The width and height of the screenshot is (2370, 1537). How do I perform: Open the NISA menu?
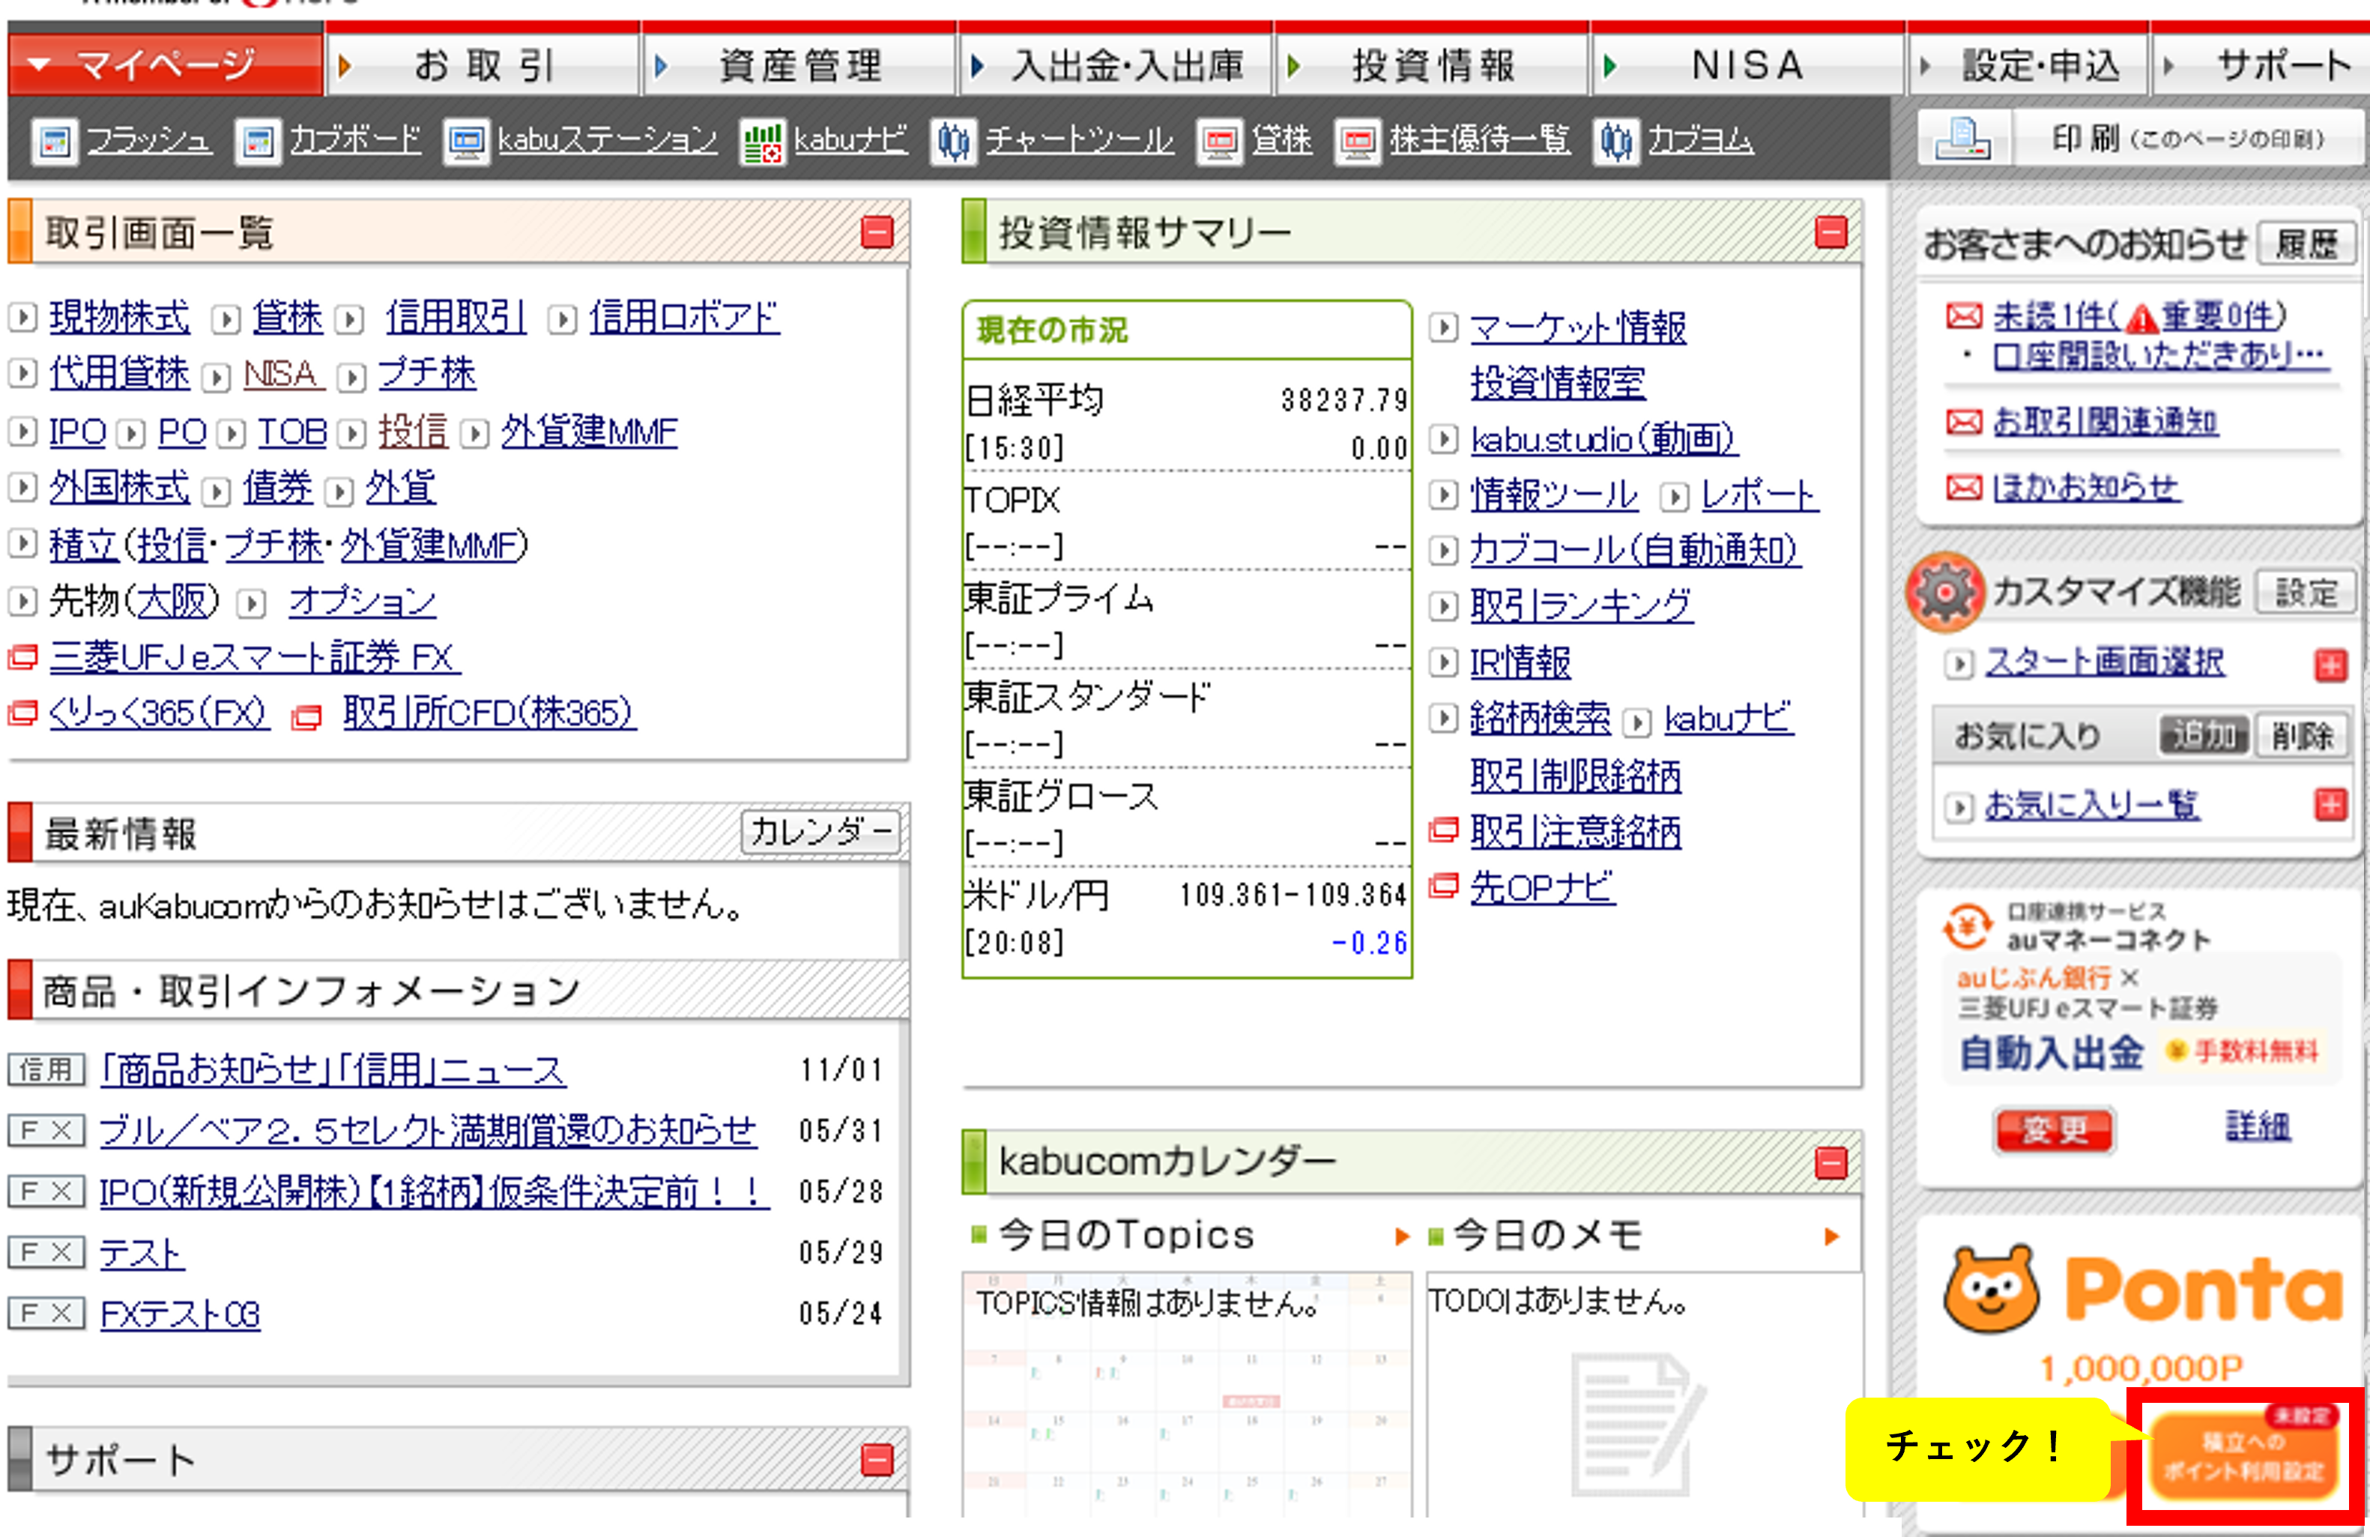(x=1749, y=64)
